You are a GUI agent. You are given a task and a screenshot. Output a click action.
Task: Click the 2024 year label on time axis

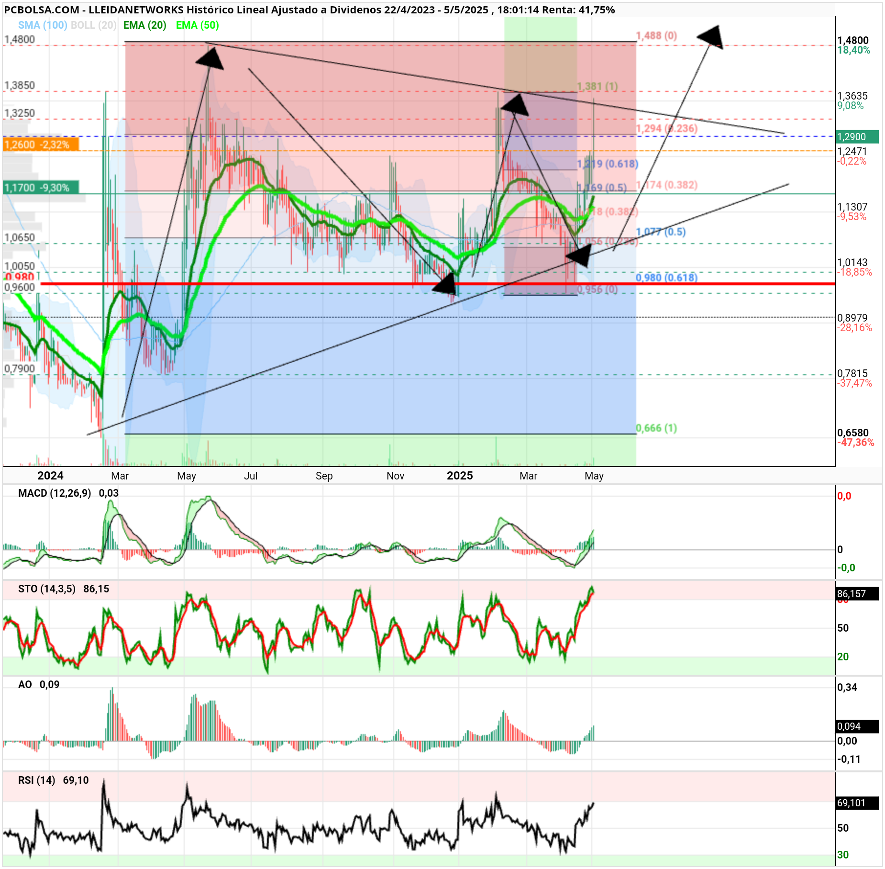[x=50, y=476]
